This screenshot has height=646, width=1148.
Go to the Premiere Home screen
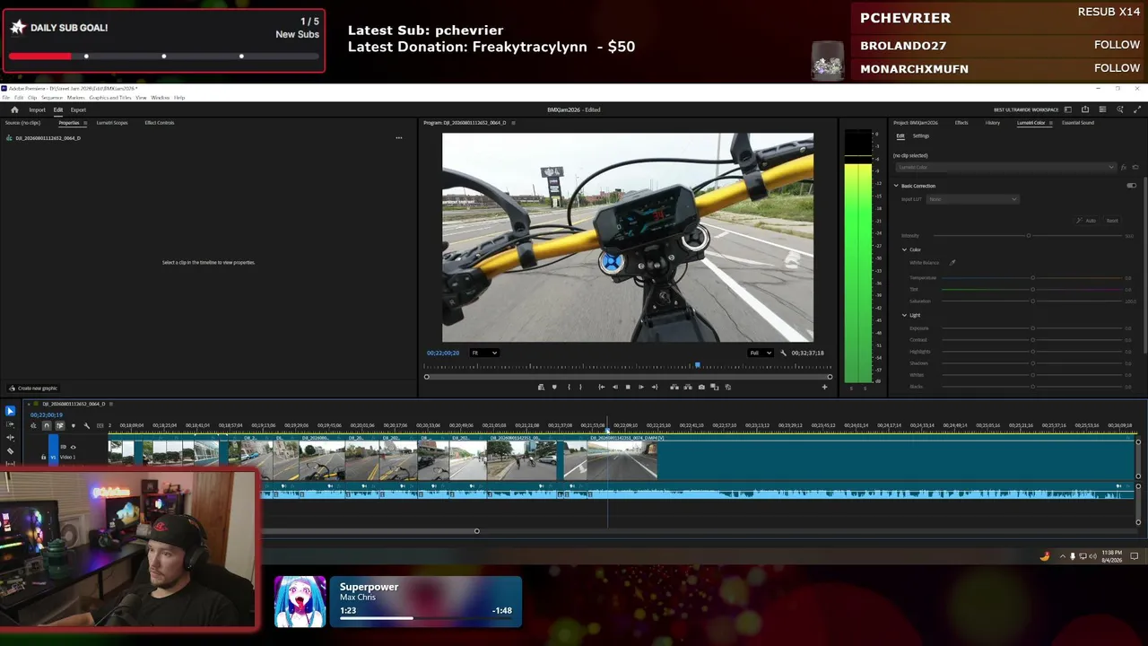(14, 109)
